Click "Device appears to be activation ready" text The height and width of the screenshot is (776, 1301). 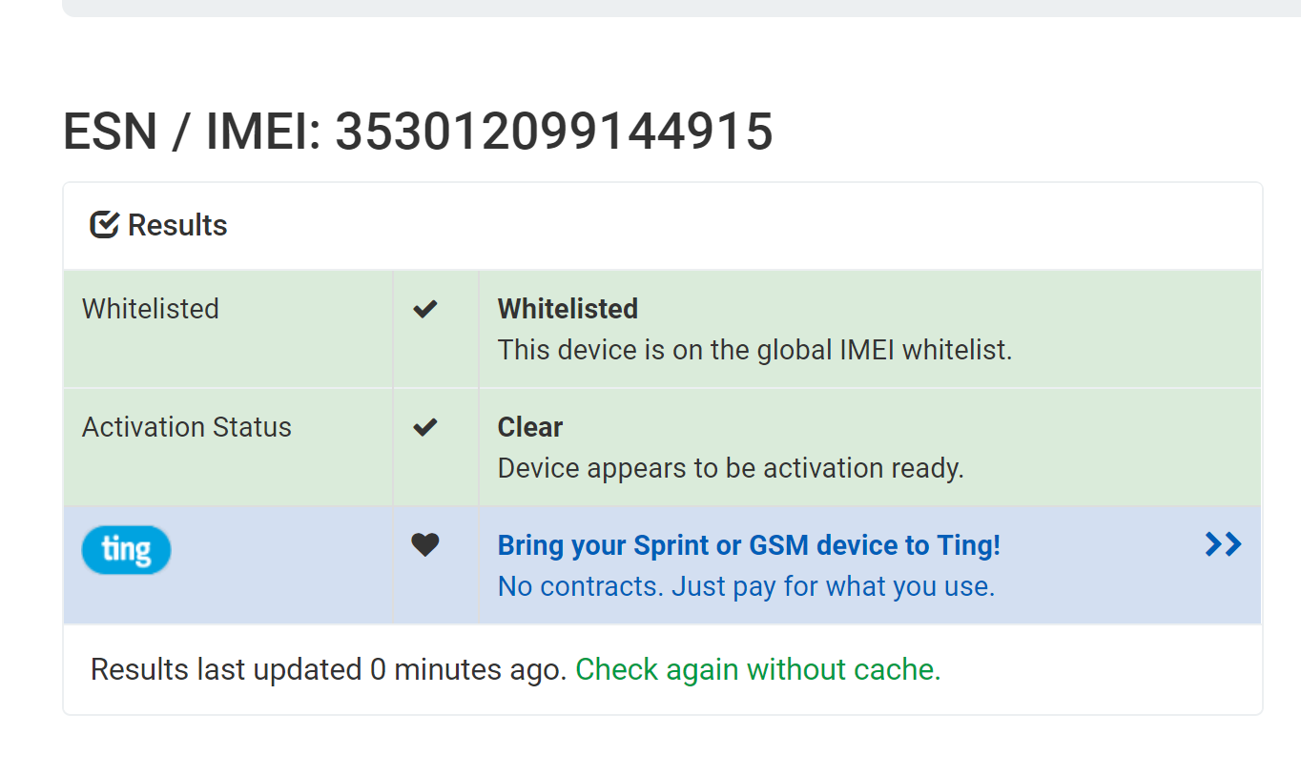[x=731, y=468]
